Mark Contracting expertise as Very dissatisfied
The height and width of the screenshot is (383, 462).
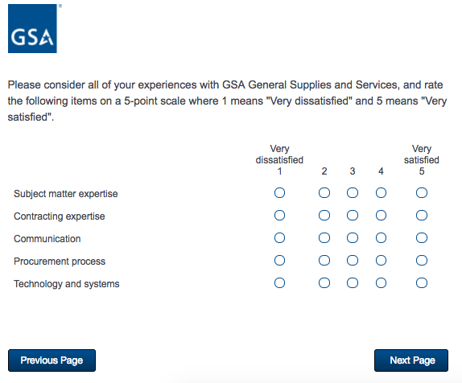[279, 216]
